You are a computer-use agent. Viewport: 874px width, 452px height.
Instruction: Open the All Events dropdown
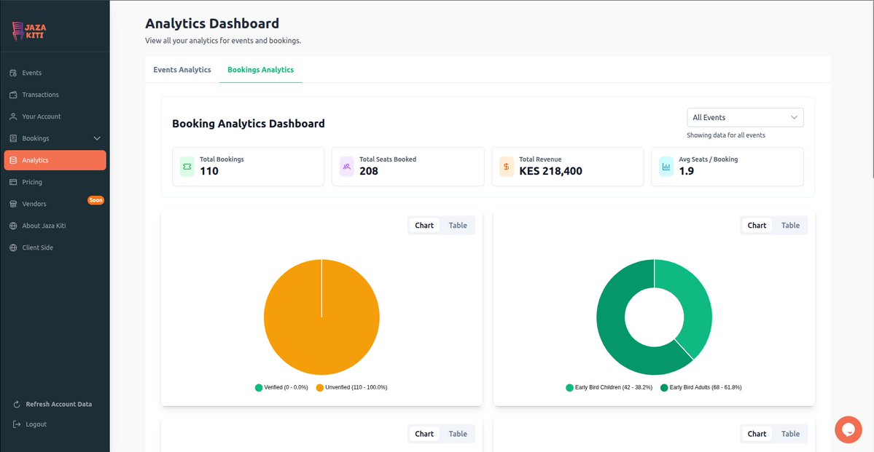pos(745,117)
